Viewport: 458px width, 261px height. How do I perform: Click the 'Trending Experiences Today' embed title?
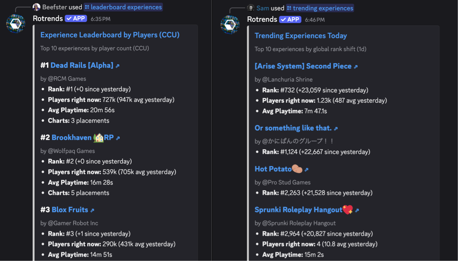(x=301, y=36)
